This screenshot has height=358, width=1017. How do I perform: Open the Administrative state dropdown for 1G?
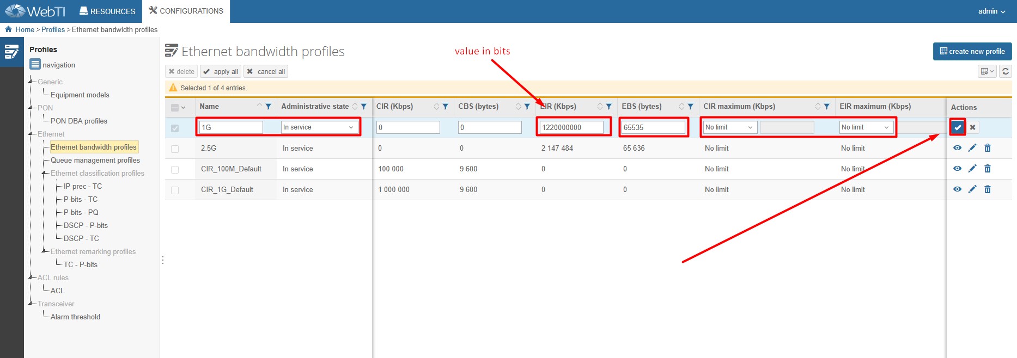pos(319,127)
